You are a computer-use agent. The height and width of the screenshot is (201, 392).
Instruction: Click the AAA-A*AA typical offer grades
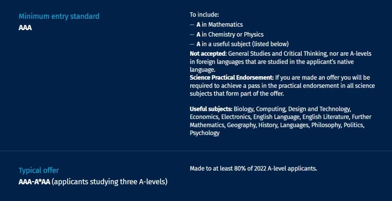tap(34, 182)
